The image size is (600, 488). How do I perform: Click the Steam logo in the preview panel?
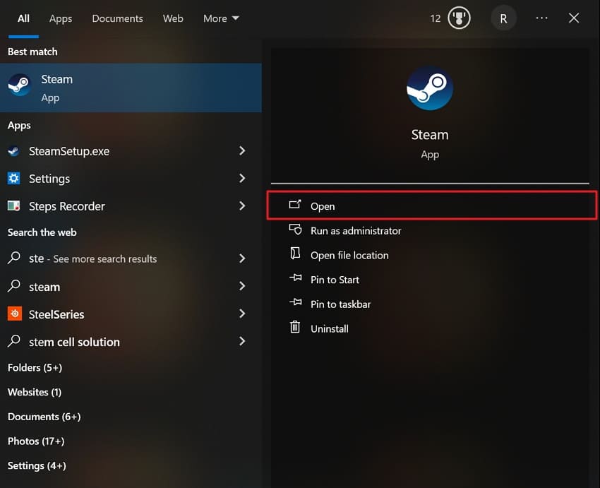click(x=430, y=88)
